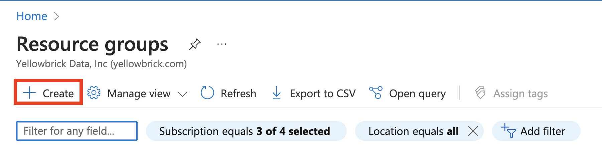Click the Export to CSV download icon
The width and height of the screenshot is (602, 155).
coord(277,93)
